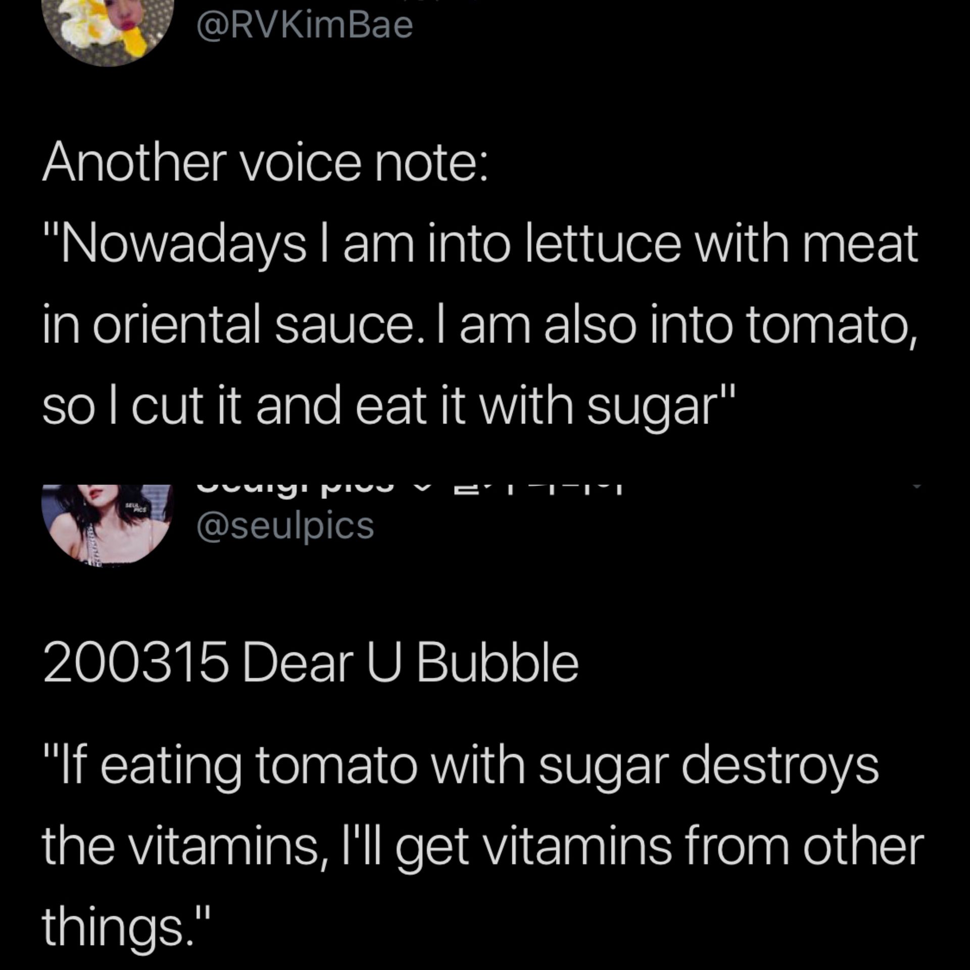
Task: Click the @seulpics handle
Action: pyautogui.click(x=285, y=527)
